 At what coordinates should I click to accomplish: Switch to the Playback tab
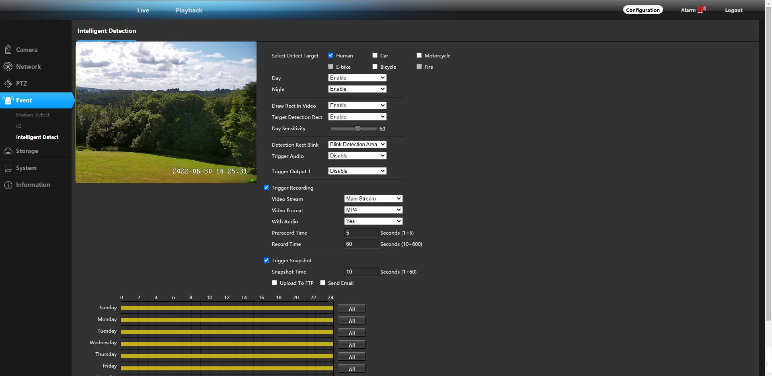pos(189,10)
